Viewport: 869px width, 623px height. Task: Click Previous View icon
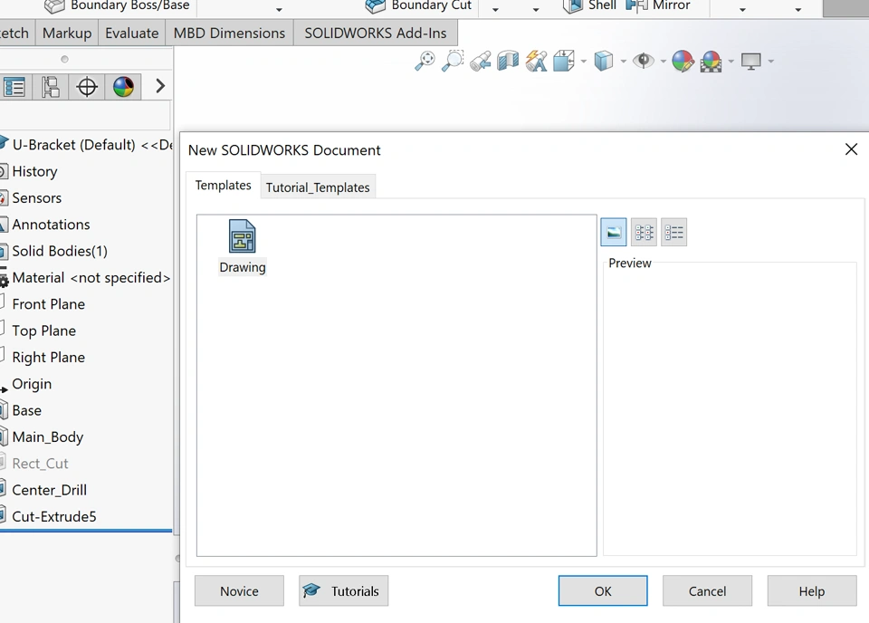pyautogui.click(x=480, y=61)
